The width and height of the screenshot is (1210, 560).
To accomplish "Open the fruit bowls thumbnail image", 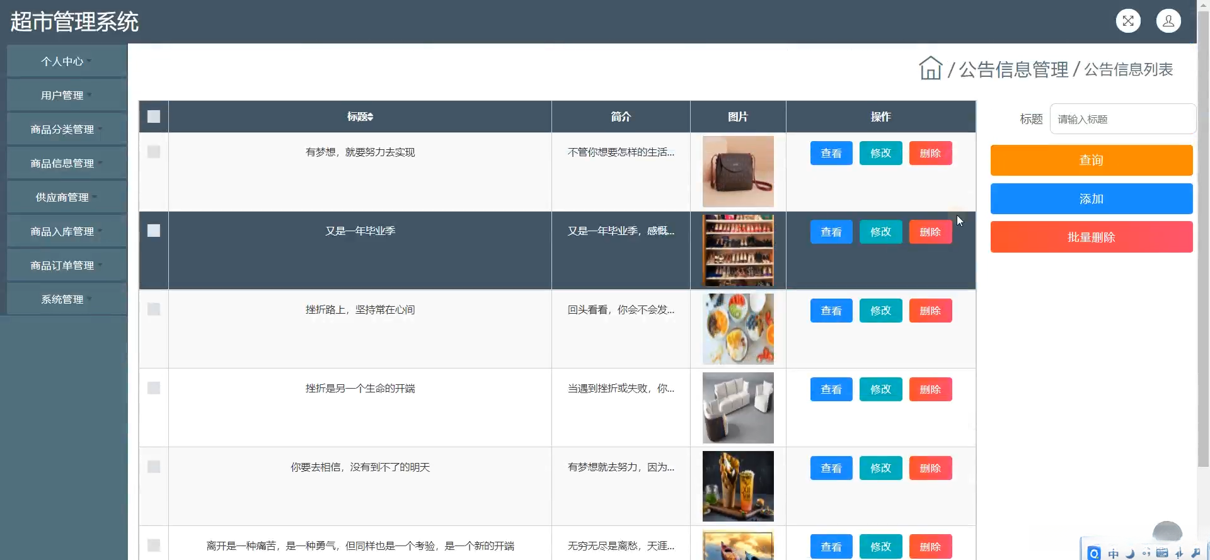I will [738, 329].
